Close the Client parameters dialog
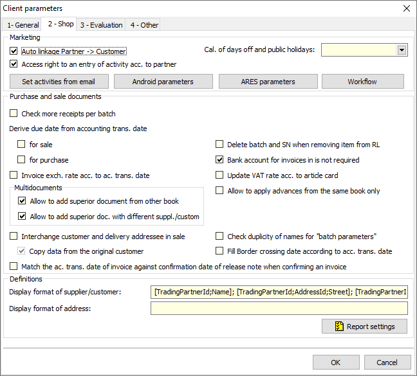The image size is (417, 376). coord(406,8)
